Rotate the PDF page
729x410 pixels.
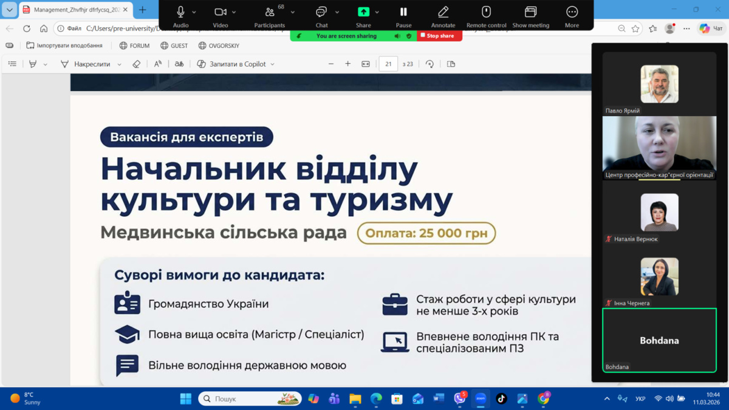(430, 64)
